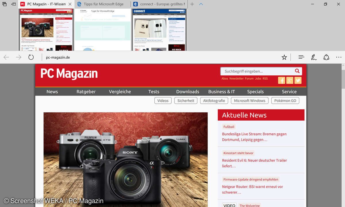
Task: Open PC Magazin tab preview thumbnail
Action: point(46,30)
